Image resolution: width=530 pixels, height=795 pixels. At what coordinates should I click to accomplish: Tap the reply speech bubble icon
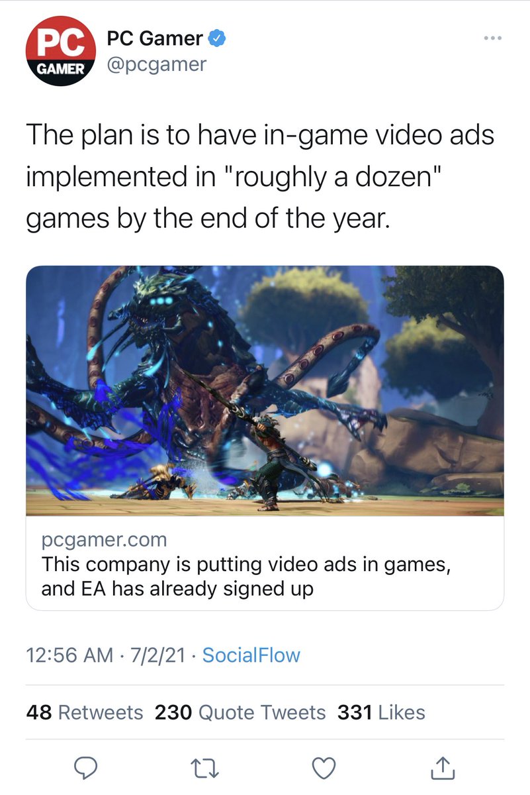point(86,768)
